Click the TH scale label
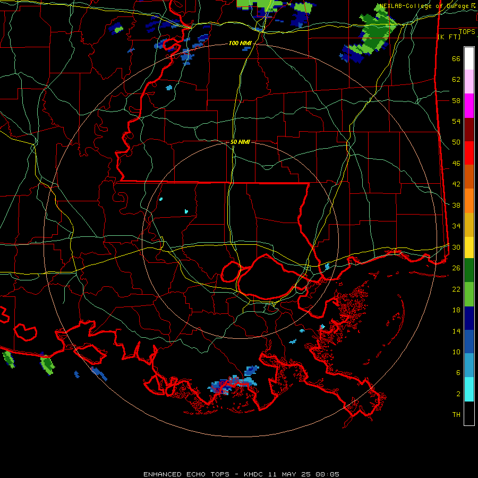The image size is (478, 478). pyautogui.click(x=456, y=414)
